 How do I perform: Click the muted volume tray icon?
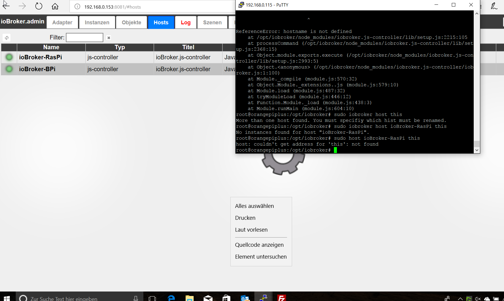[x=478, y=299]
